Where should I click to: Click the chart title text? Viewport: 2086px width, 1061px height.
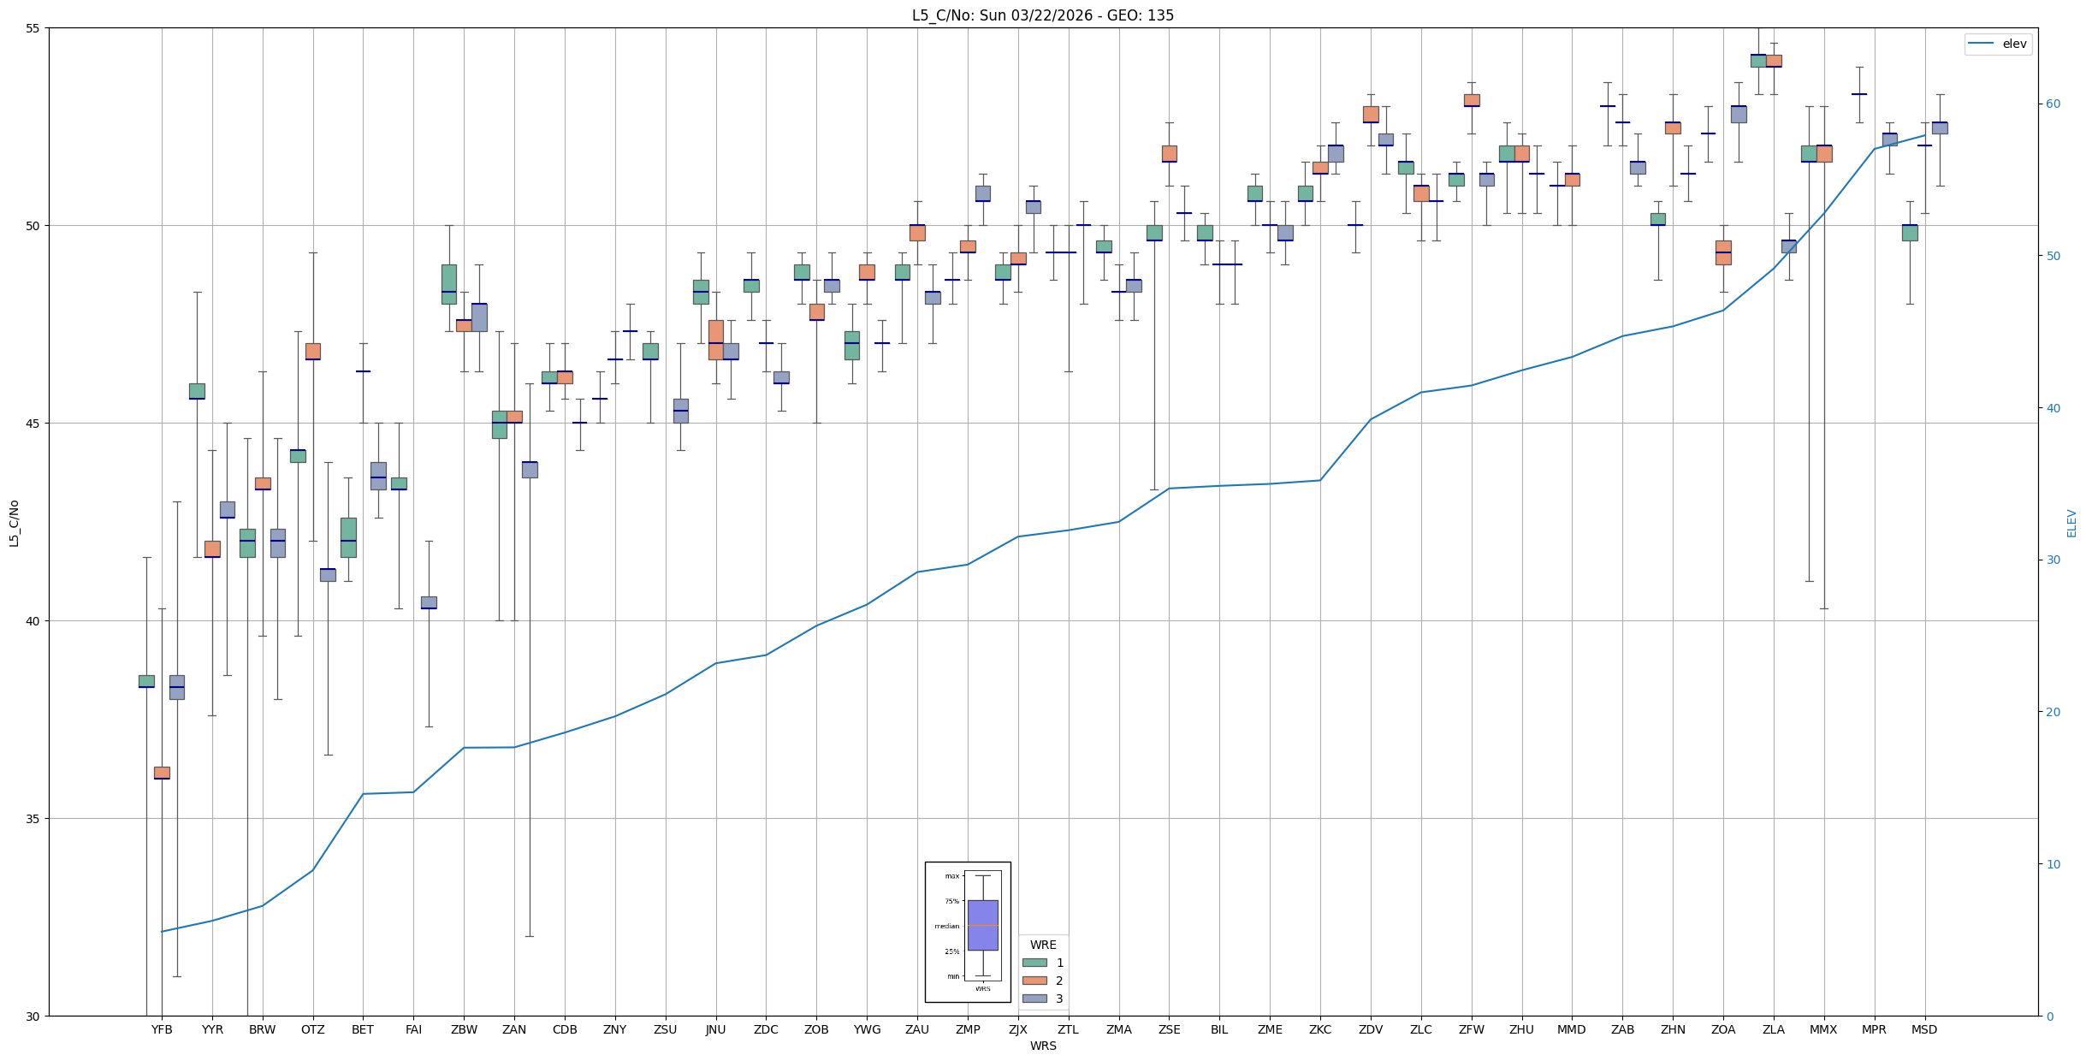1042,15
